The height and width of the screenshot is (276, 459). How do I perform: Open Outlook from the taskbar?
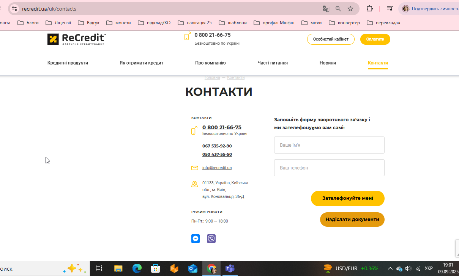point(193,268)
